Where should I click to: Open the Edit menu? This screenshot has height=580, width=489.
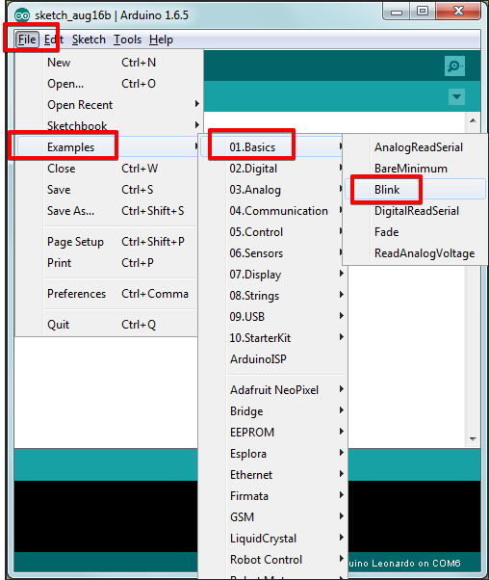point(54,40)
